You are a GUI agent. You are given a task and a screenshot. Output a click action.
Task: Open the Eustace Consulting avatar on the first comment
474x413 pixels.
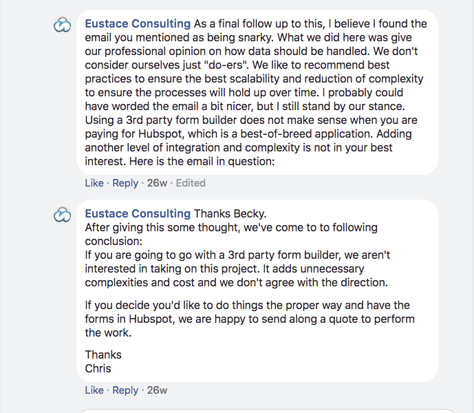point(63,25)
